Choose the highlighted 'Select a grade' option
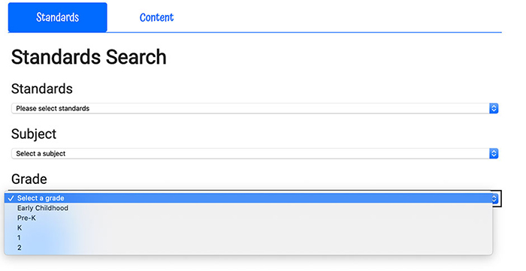Image resolution: width=526 pixels, height=271 pixels. tap(248, 198)
